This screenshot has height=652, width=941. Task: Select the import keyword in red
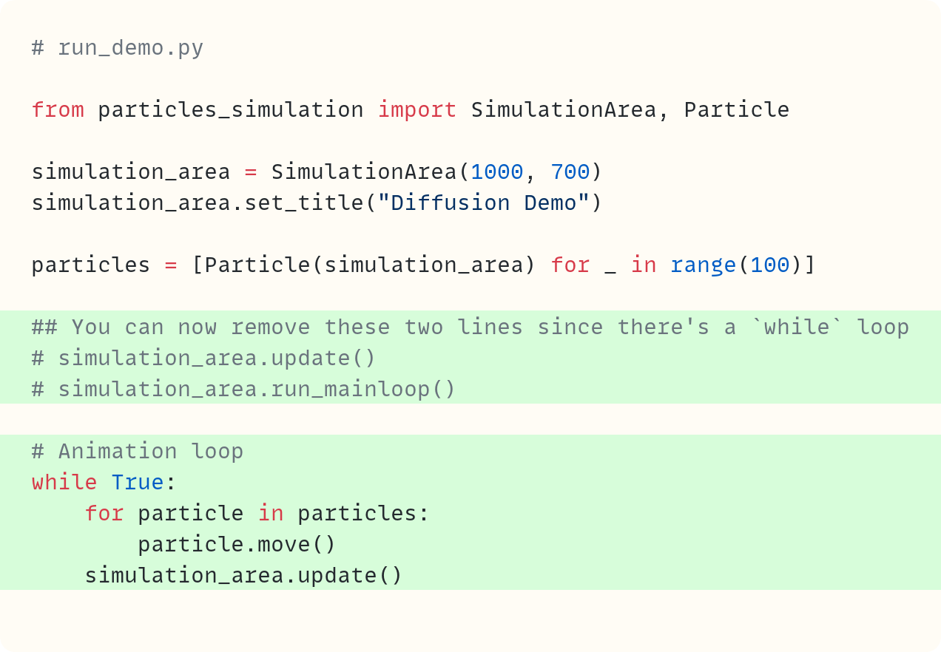pyautogui.click(x=417, y=109)
